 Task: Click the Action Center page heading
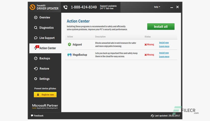pos(78,21)
